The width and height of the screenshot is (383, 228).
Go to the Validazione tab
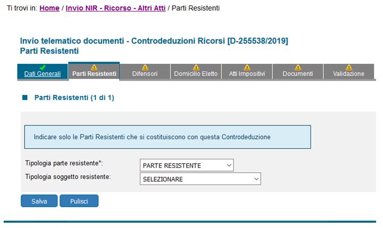(349, 74)
